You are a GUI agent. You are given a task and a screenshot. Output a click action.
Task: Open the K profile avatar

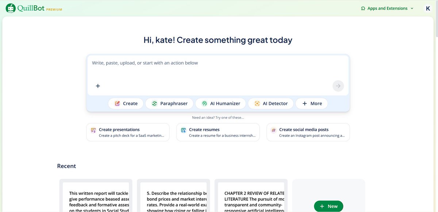(x=428, y=8)
